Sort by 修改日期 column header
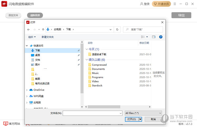Image resolution: width=197 pixels, height=127 pixels. (x=144, y=43)
